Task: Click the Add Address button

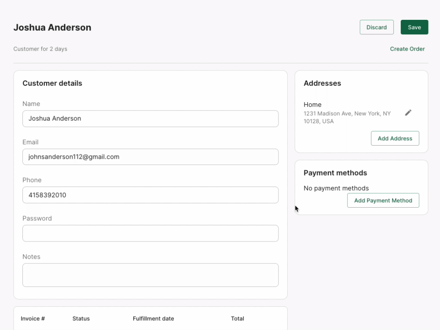Action: [395, 138]
